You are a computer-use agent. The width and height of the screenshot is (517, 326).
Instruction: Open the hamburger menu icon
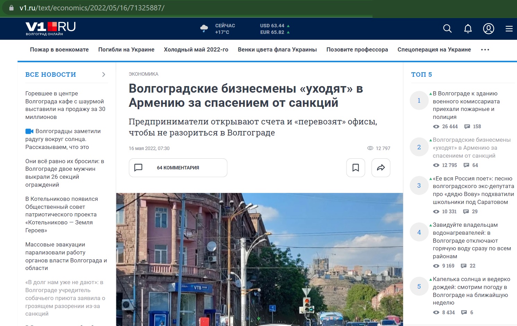(509, 29)
